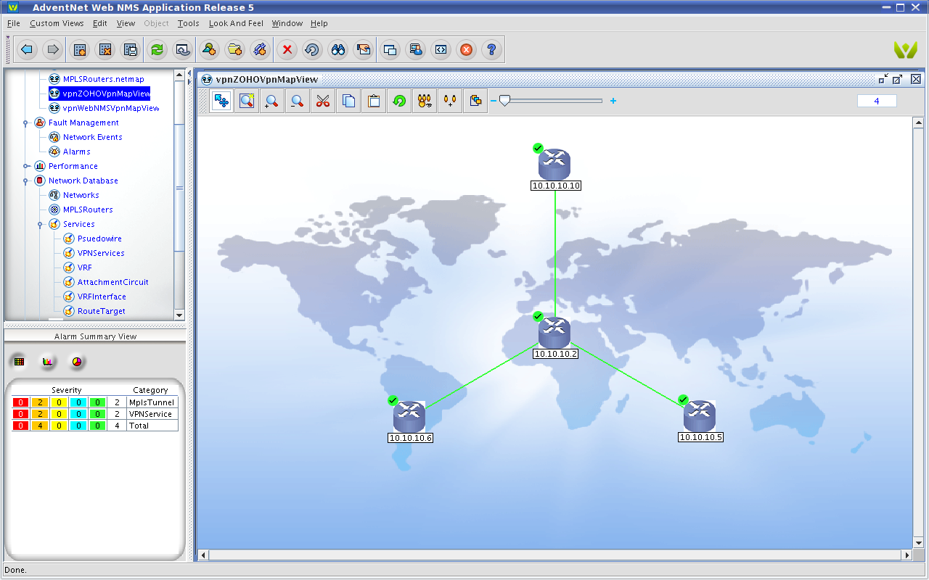Screen dimensions: 929x580
Task: Click the zoom out magnifier in the map toolbar
Action: 298,101
